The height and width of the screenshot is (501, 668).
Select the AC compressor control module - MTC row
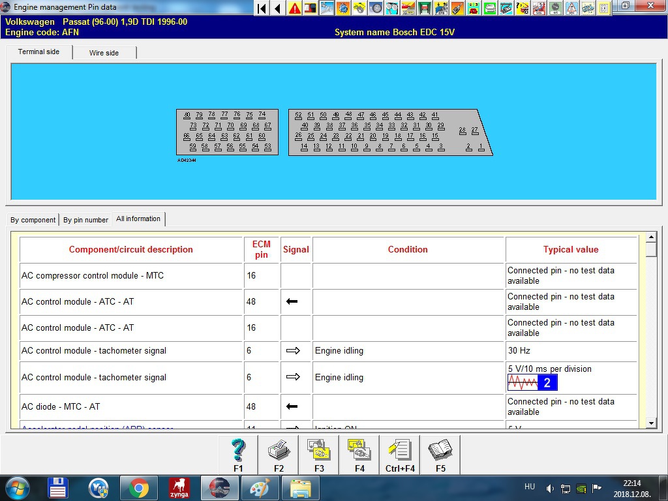point(328,276)
